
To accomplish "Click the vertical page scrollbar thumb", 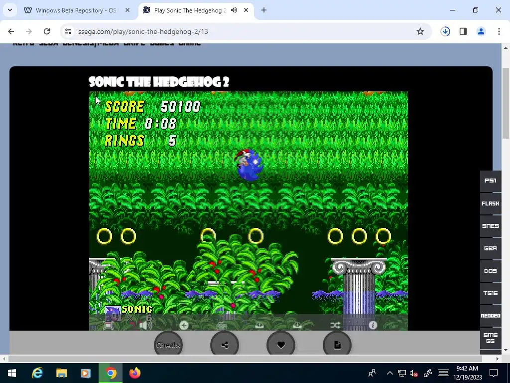I will (506, 103).
